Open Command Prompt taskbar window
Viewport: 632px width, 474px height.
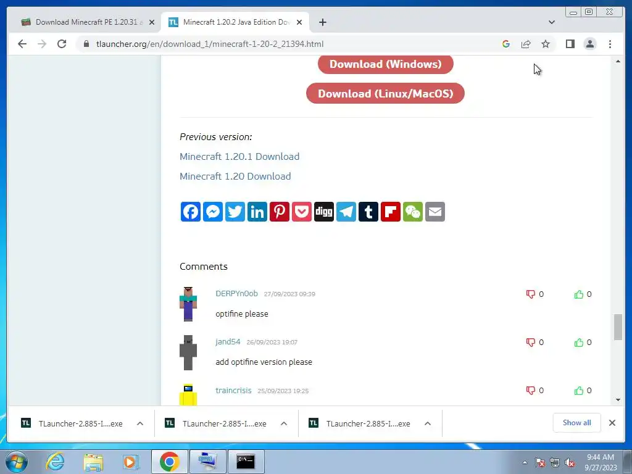pyautogui.click(x=246, y=462)
